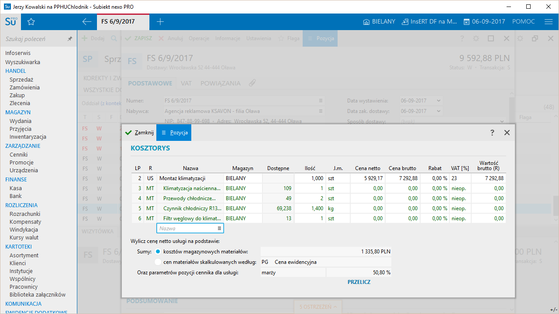559x314 pixels.
Task: Open a new tab with plus icon
Action: pyautogui.click(x=160, y=22)
